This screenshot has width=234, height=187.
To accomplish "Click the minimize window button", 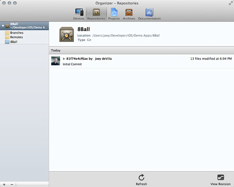I will click(x=9, y=3).
